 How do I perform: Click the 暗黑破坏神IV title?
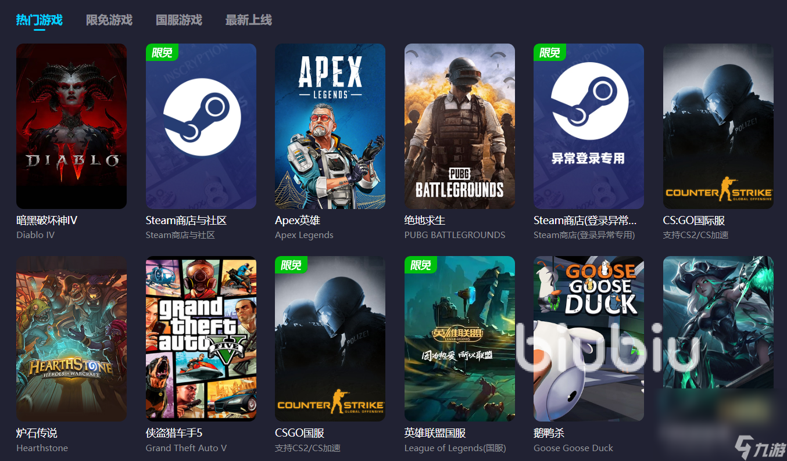click(x=47, y=221)
